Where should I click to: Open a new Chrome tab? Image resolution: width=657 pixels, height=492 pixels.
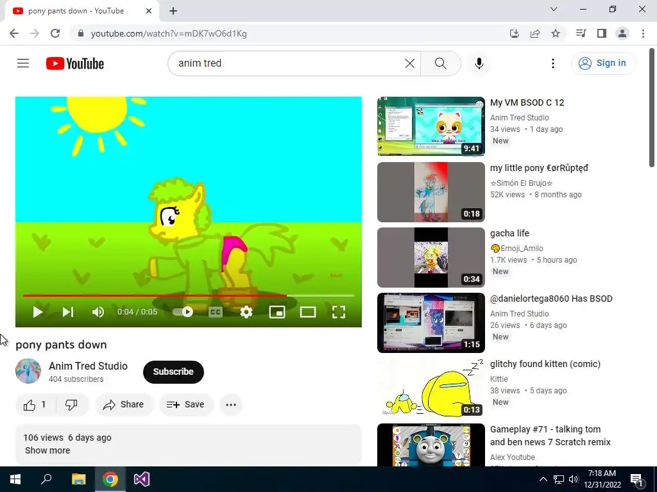(173, 11)
